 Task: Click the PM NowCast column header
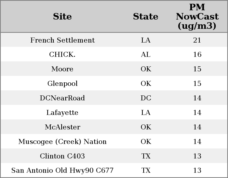point(197,17)
